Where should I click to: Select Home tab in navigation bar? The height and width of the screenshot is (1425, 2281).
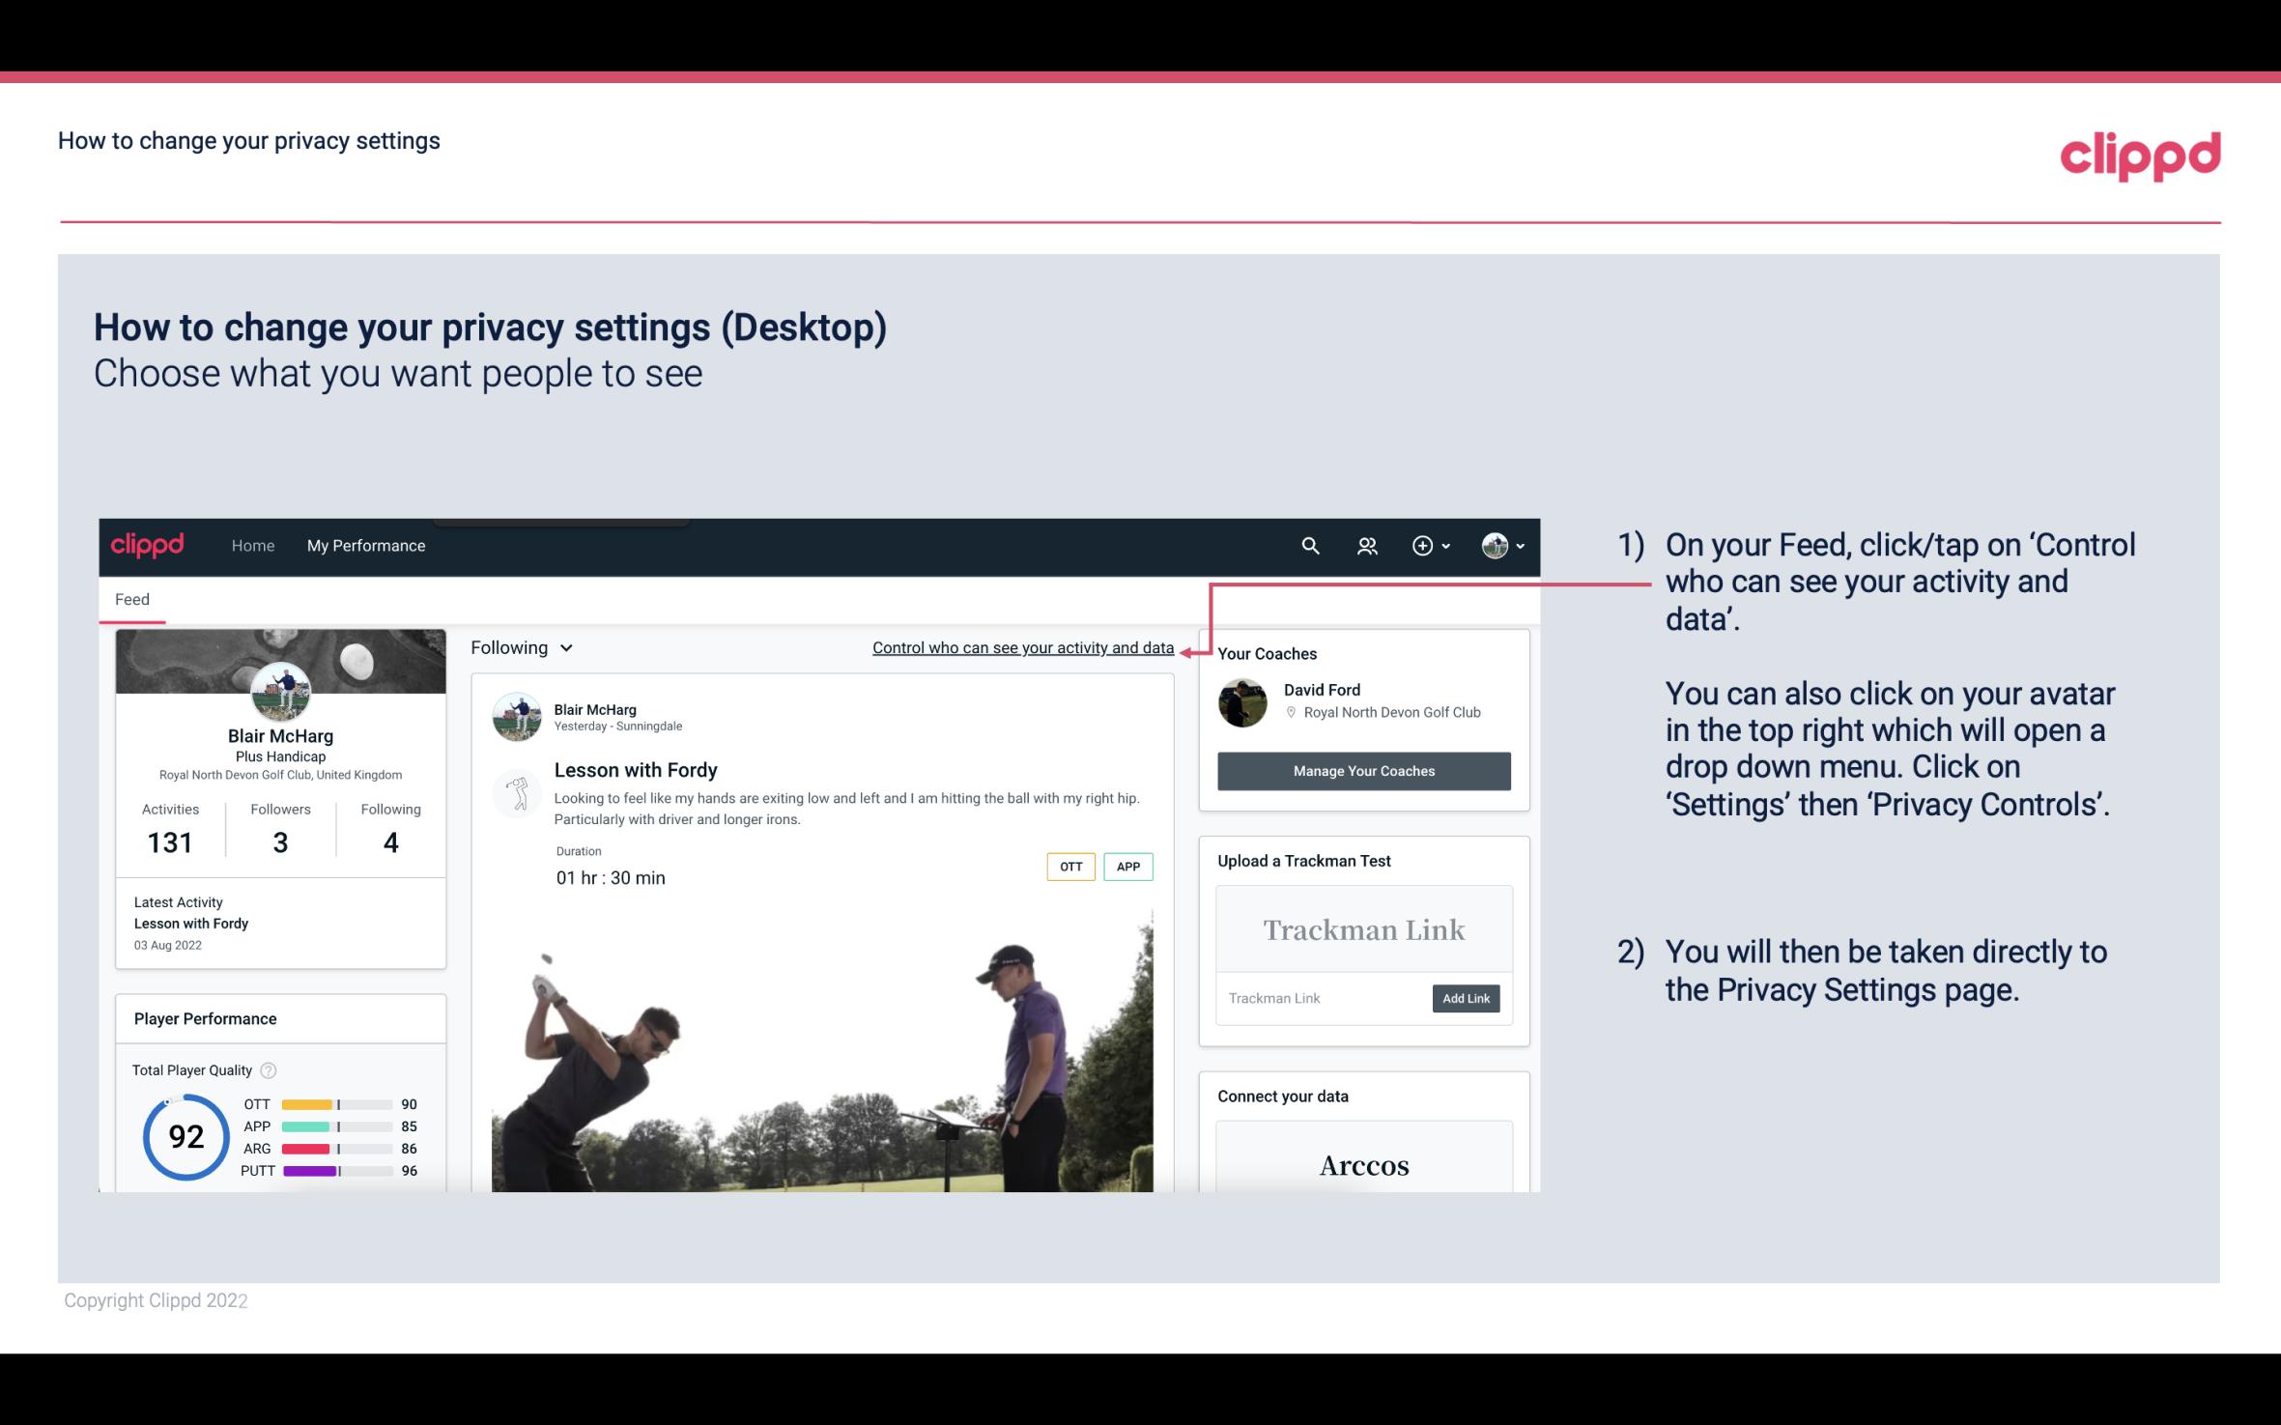coord(253,545)
